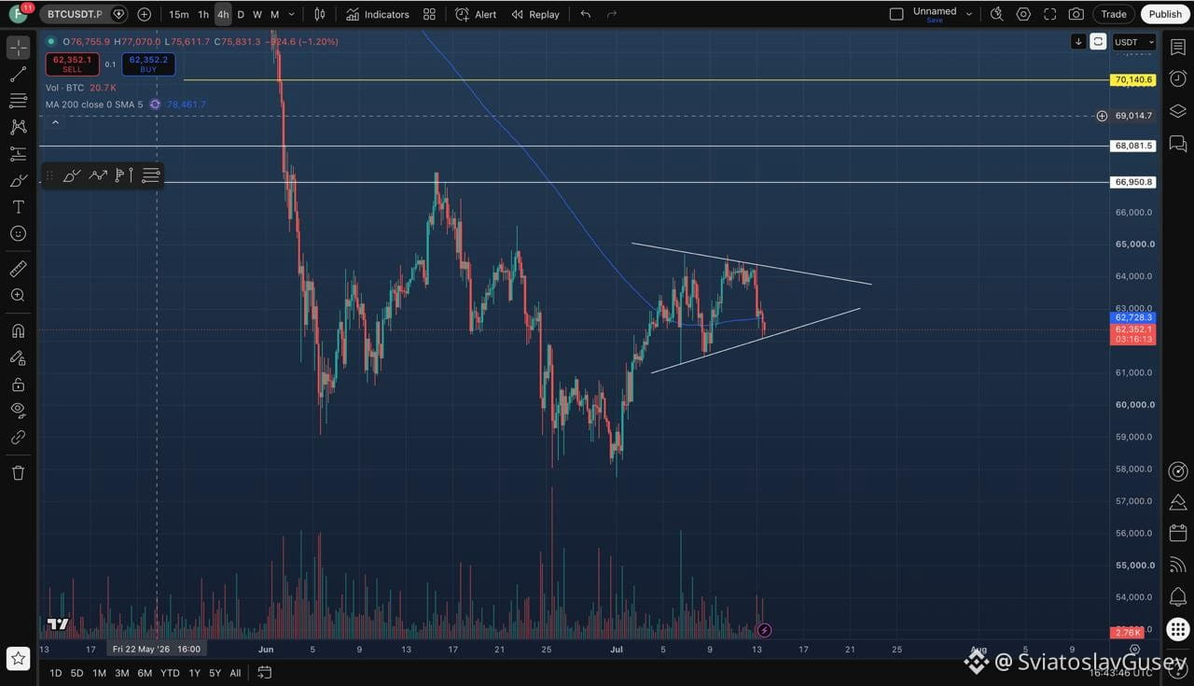Open the watchlist panel in right sidebar
The height and width of the screenshot is (686, 1194).
point(1178,47)
